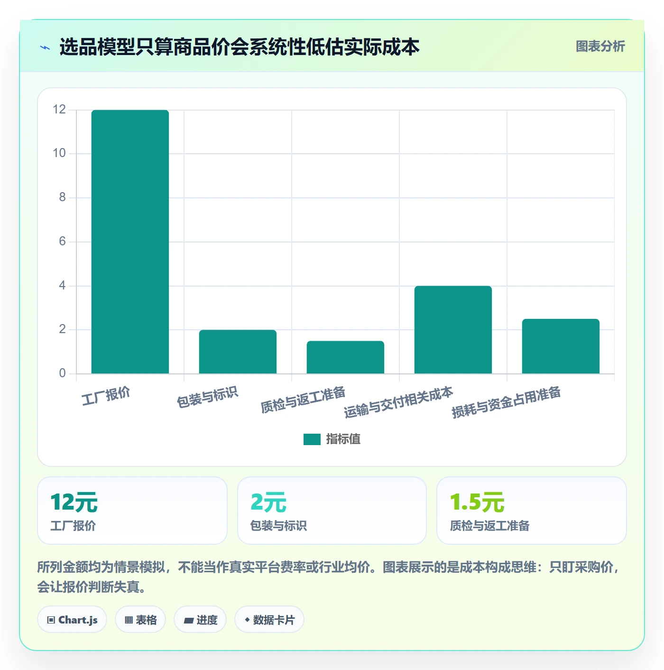Click the 运输与交付相关成本 chart bar

click(x=453, y=330)
